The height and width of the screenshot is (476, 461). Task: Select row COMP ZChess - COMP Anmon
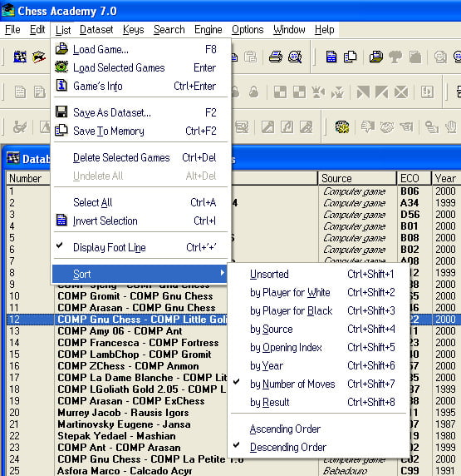coord(128,366)
